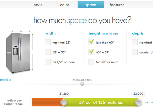Check the standard depth box

click(135, 42)
